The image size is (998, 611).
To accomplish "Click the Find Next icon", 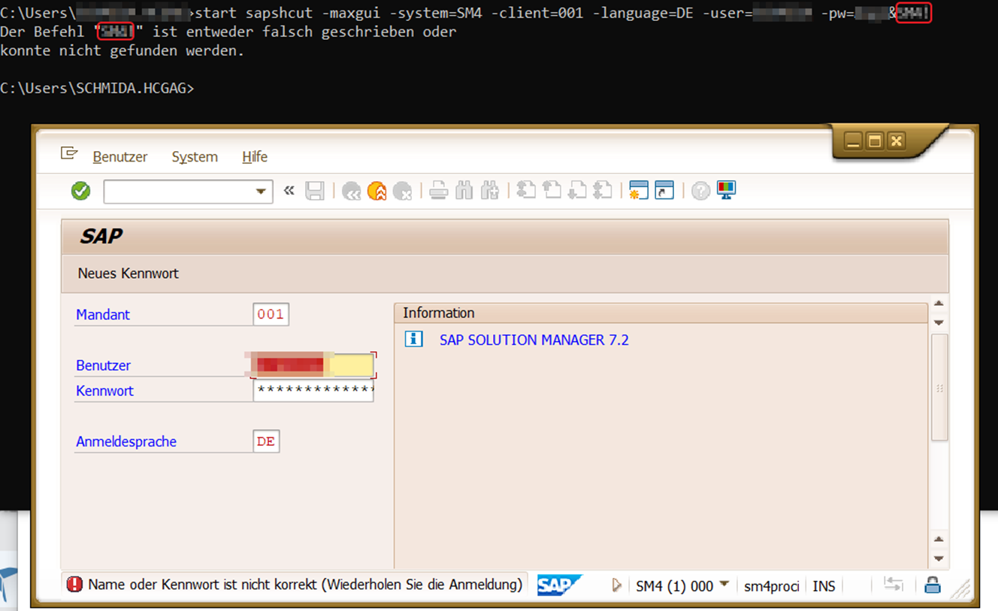I will pyautogui.click(x=489, y=190).
